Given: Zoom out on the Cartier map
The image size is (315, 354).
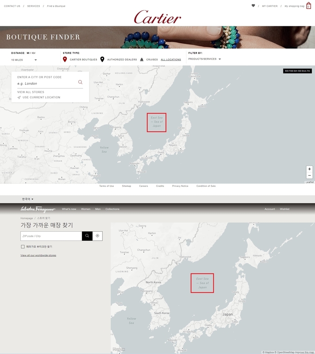Looking at the screenshot, I should 309,175.
